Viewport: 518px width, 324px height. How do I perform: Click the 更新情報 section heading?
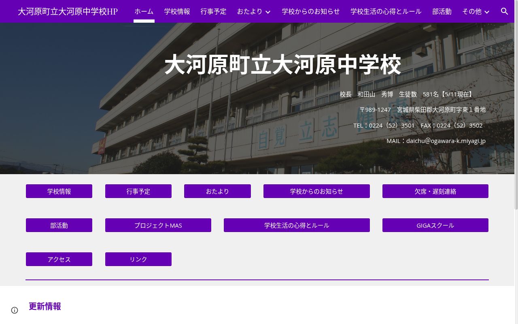pyautogui.click(x=45, y=307)
